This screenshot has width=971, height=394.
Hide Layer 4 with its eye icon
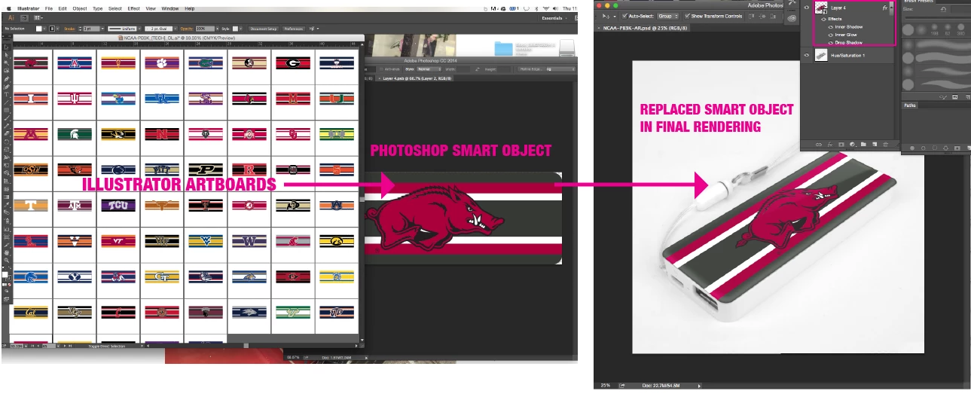pyautogui.click(x=807, y=8)
